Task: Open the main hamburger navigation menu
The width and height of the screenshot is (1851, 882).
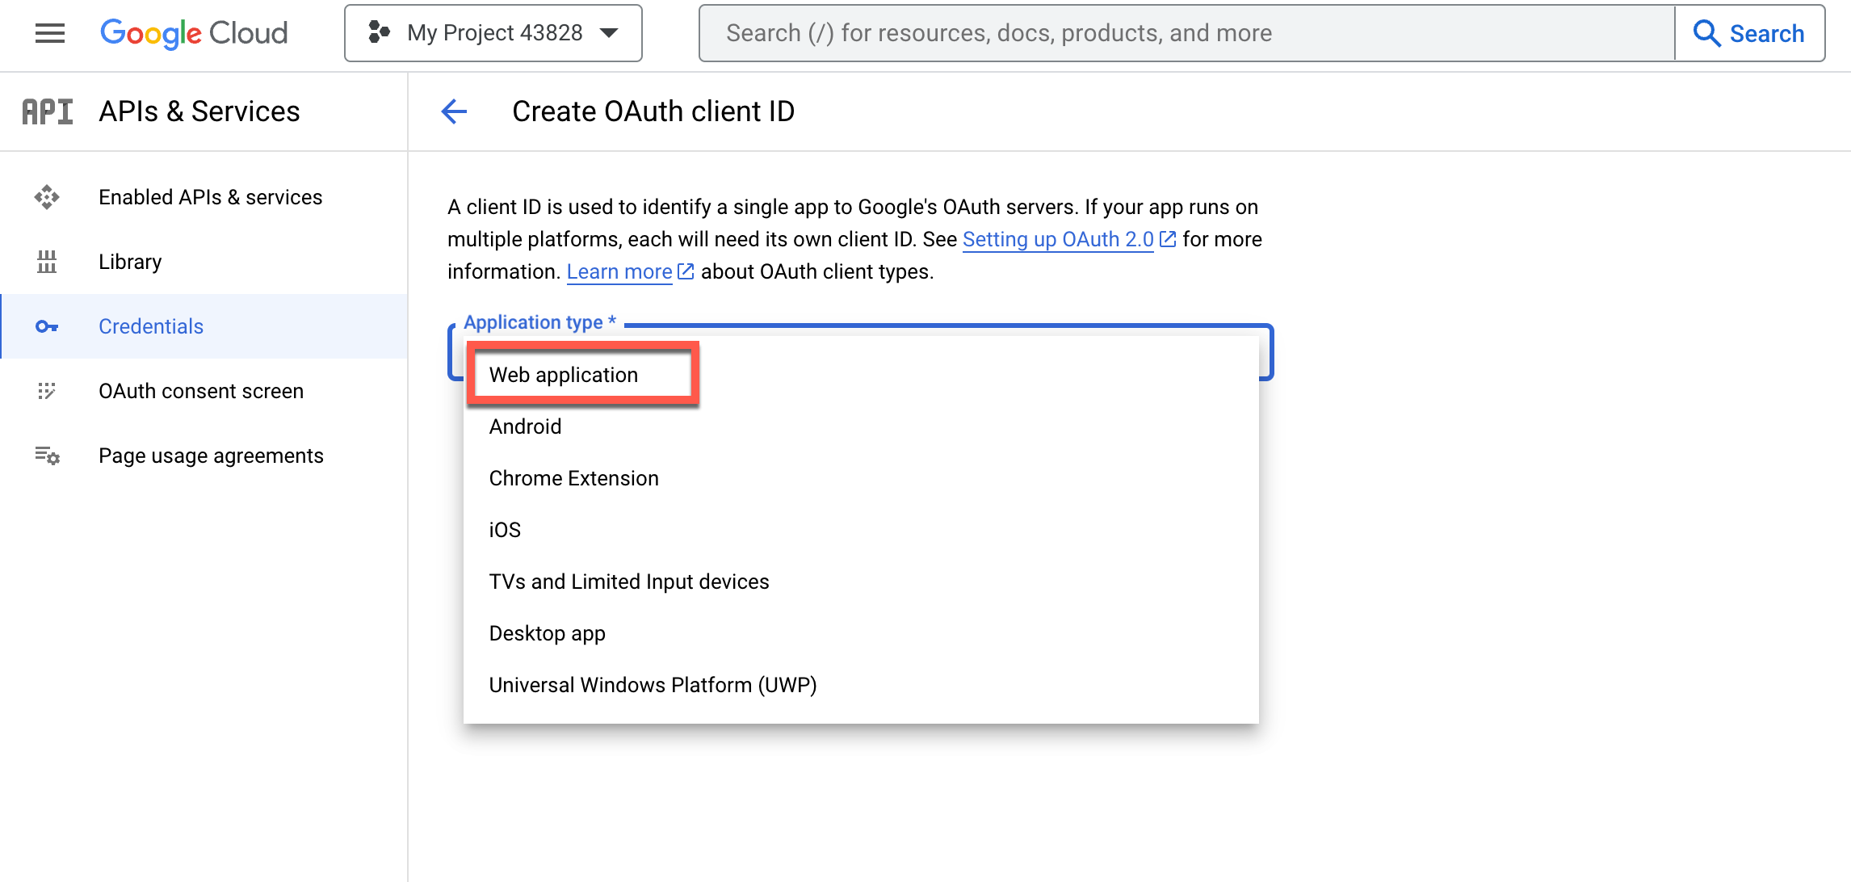Action: click(50, 33)
